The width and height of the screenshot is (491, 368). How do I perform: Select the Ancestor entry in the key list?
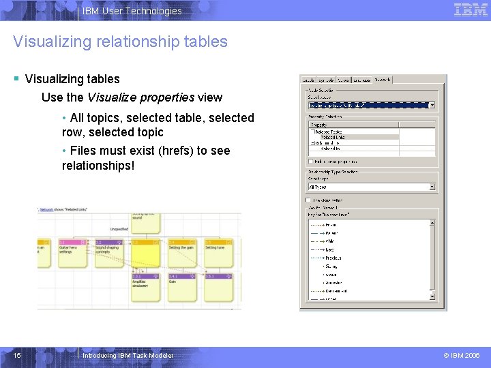click(333, 283)
